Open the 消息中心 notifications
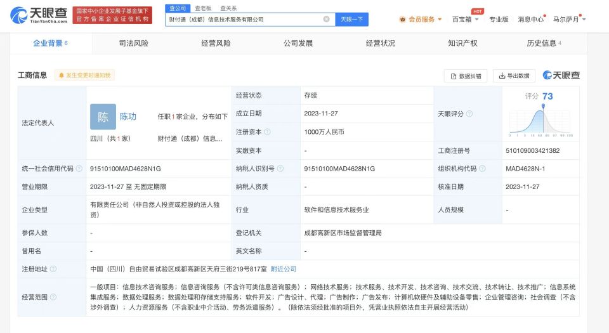Viewport: 609px width, 333px height. click(x=530, y=20)
